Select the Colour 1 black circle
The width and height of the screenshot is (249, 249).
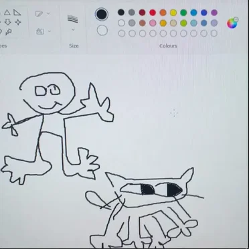[x=102, y=14]
